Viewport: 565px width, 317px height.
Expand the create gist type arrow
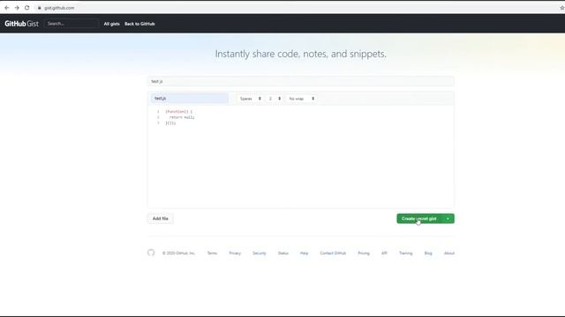448,218
